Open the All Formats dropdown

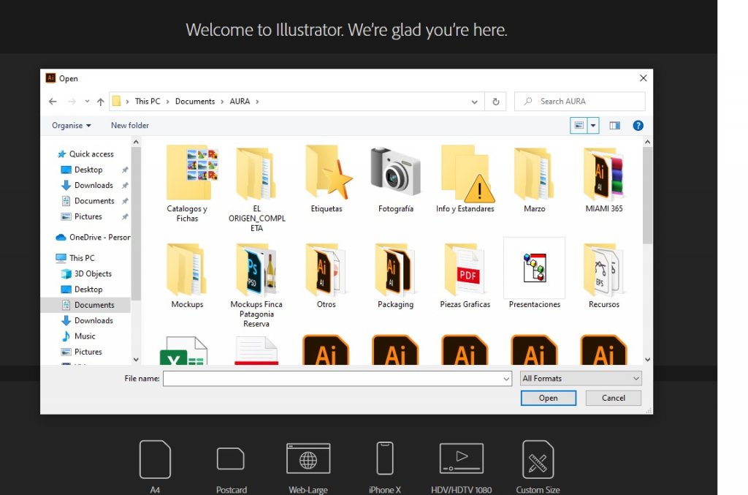point(581,378)
